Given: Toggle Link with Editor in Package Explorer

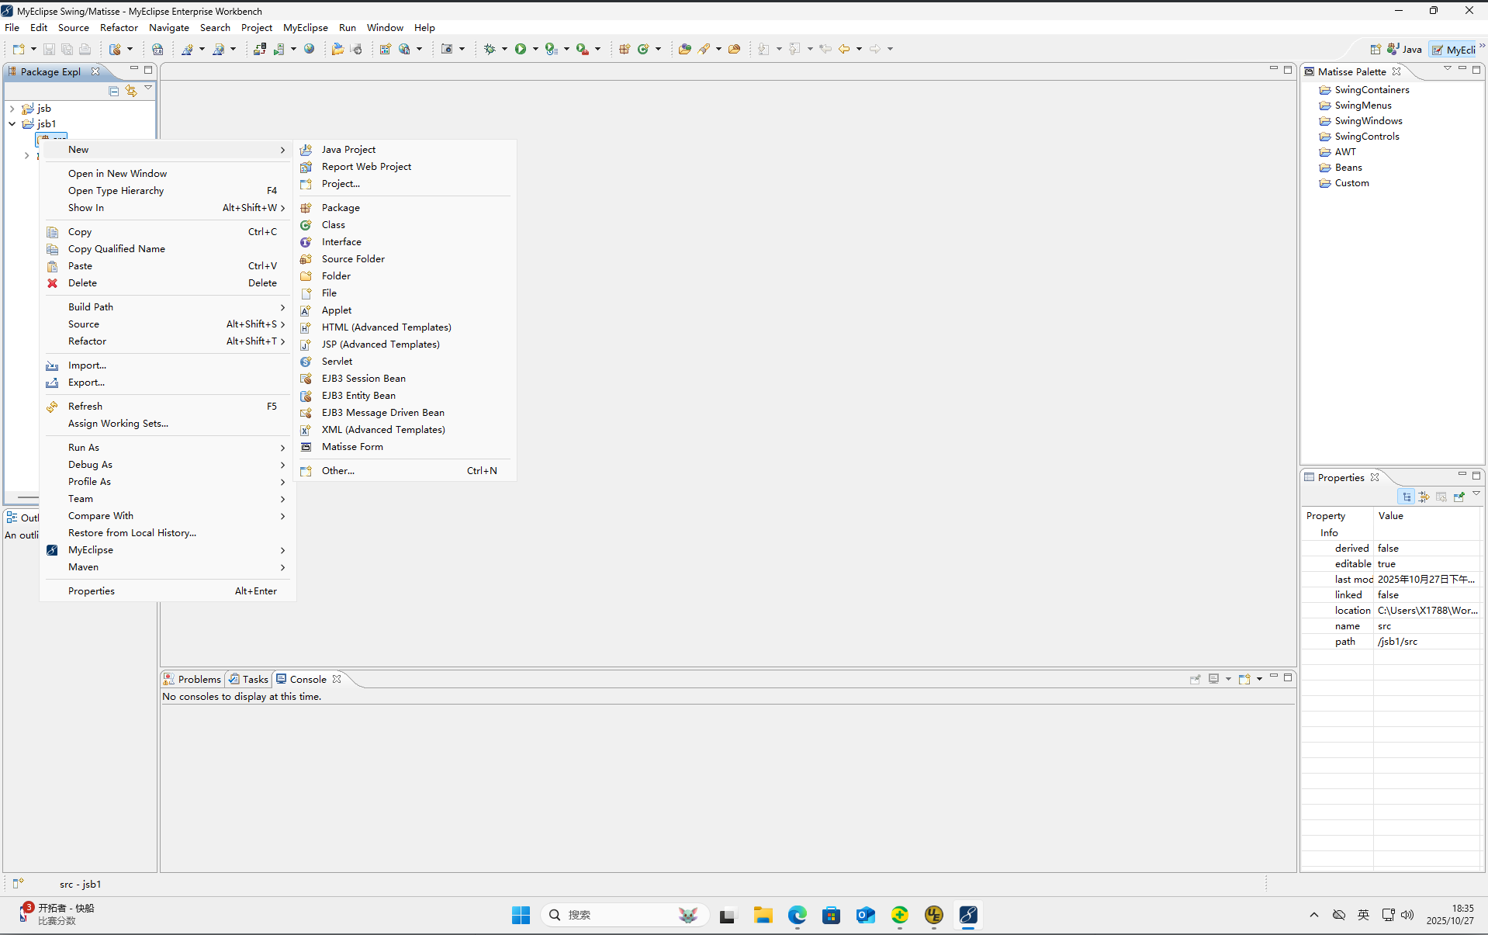Looking at the screenshot, I should [131, 91].
